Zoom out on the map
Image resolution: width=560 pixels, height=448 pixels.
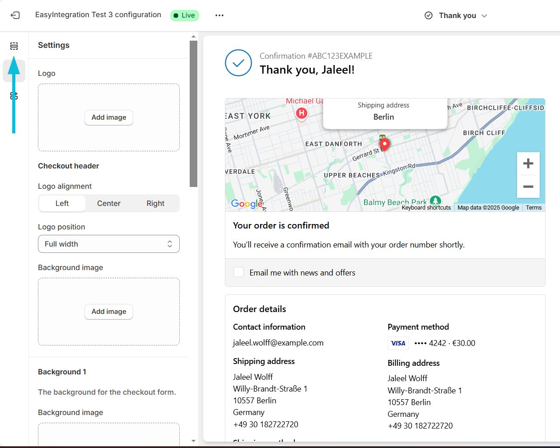click(528, 187)
